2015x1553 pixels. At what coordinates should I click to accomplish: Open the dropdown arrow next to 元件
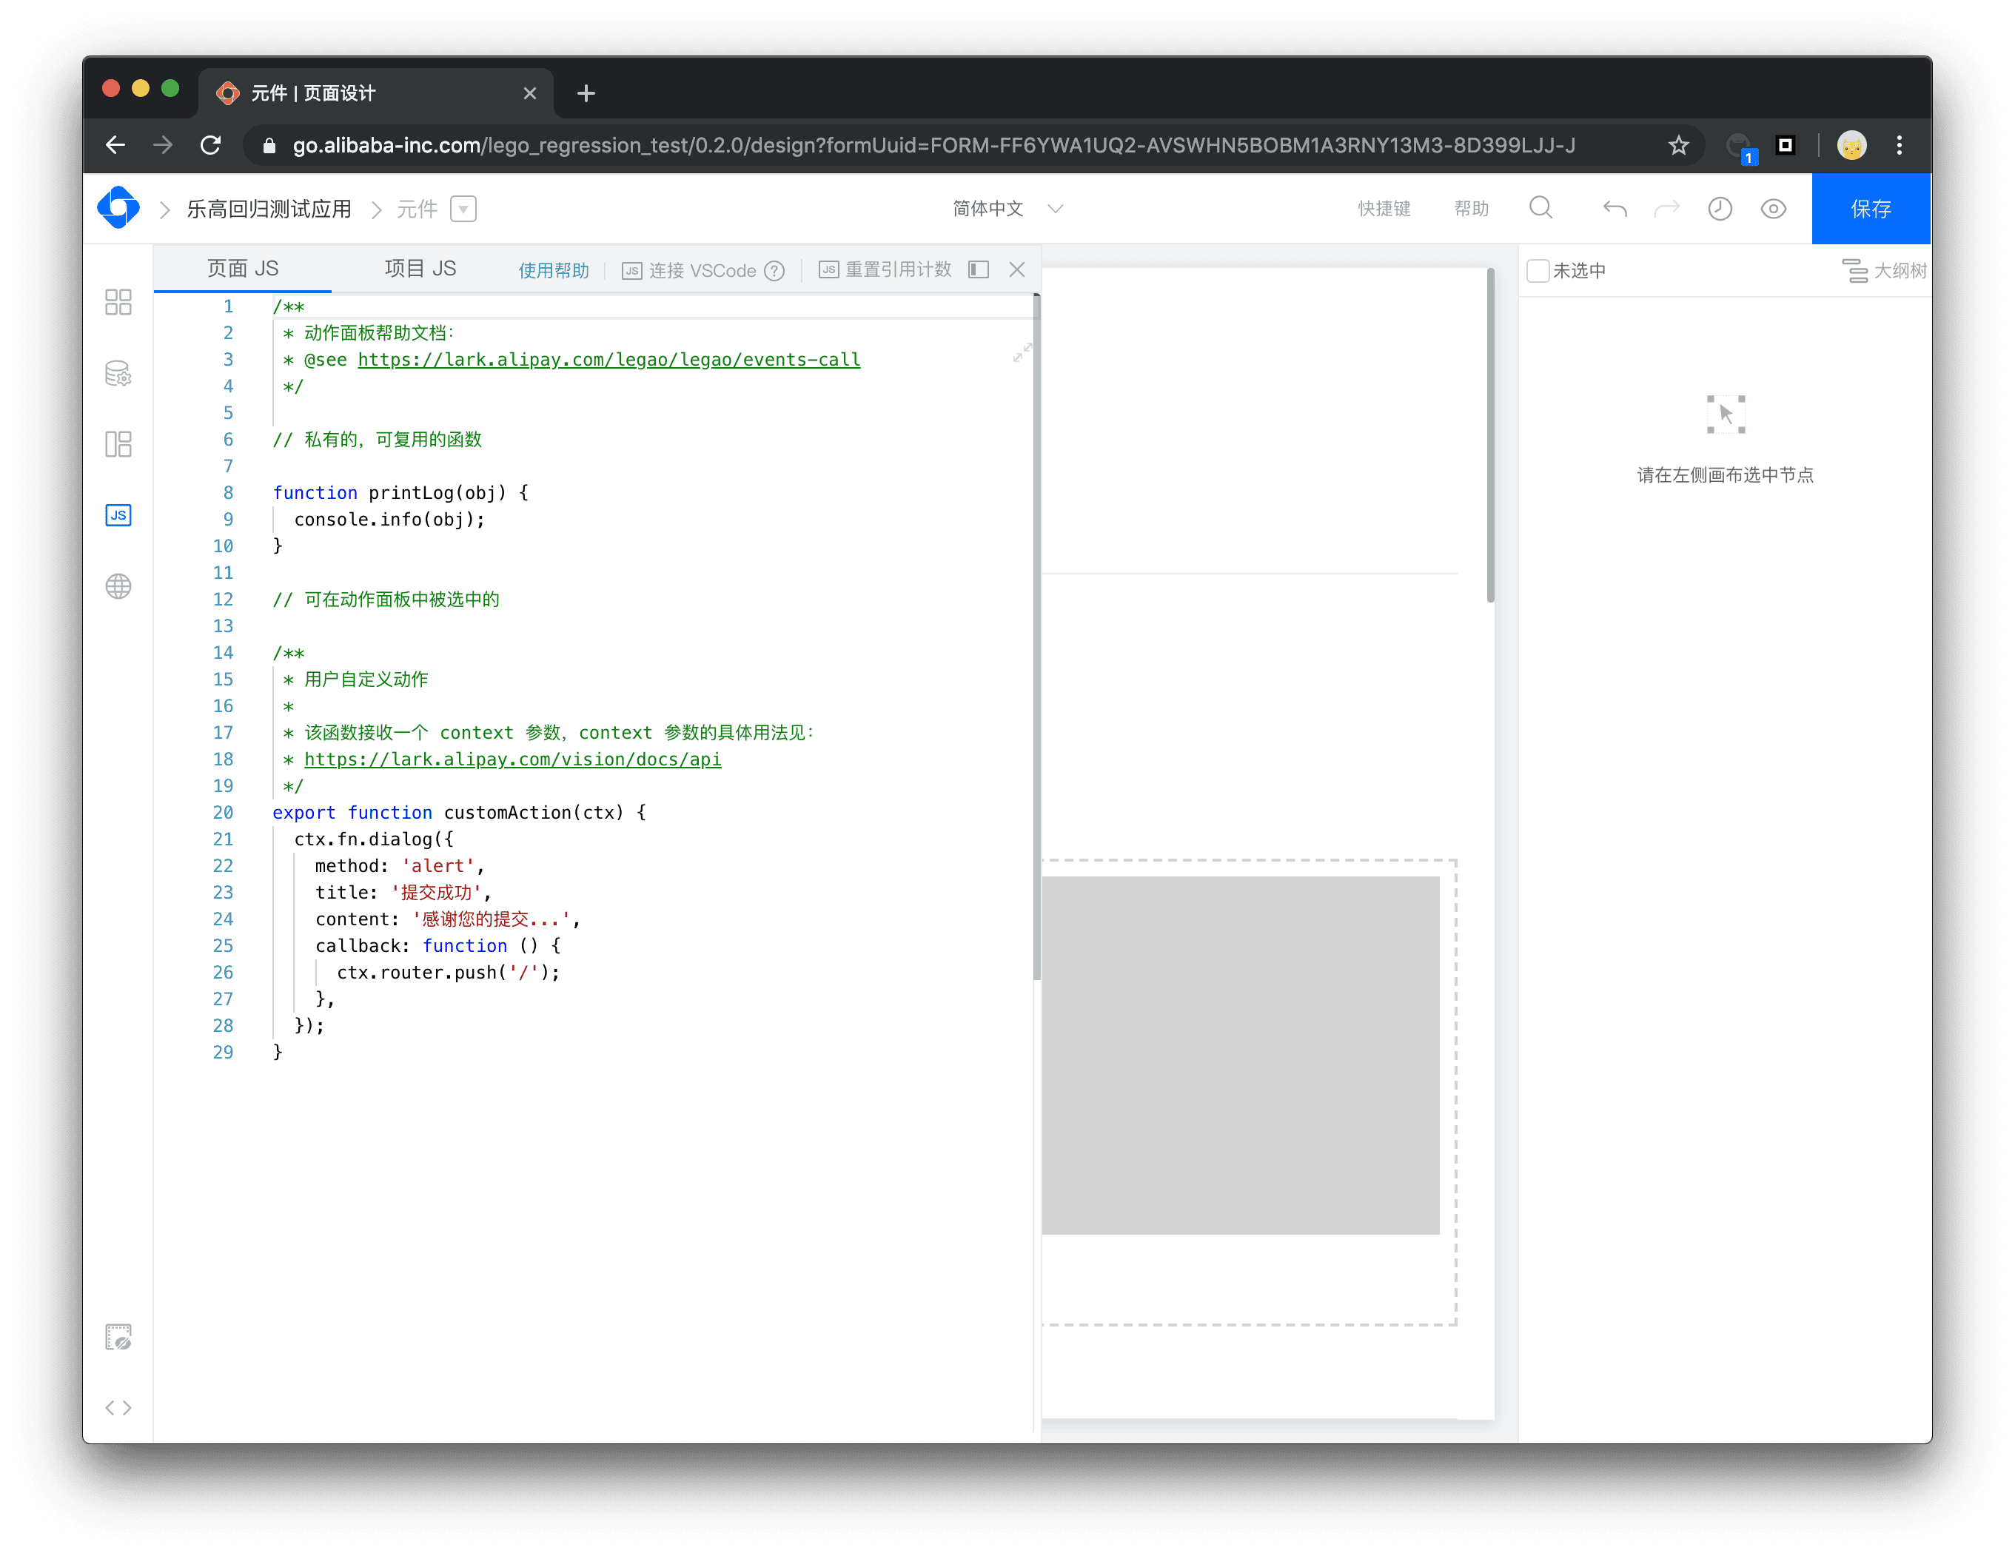point(463,209)
